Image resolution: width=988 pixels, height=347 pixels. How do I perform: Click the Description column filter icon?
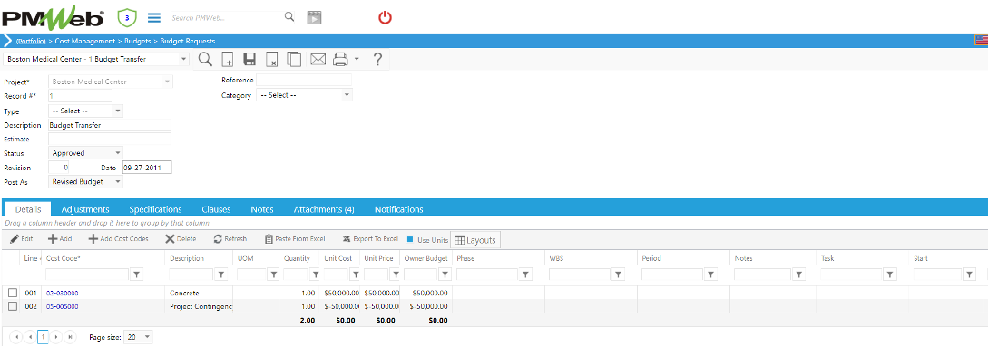(221, 275)
